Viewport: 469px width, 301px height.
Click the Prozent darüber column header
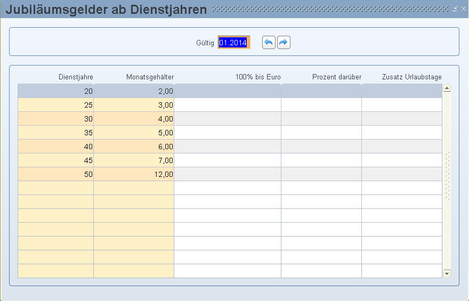336,77
